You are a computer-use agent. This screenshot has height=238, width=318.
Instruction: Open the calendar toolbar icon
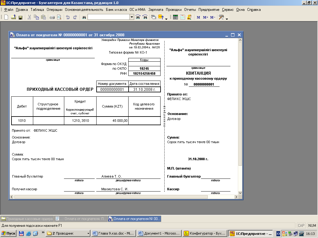183,17
